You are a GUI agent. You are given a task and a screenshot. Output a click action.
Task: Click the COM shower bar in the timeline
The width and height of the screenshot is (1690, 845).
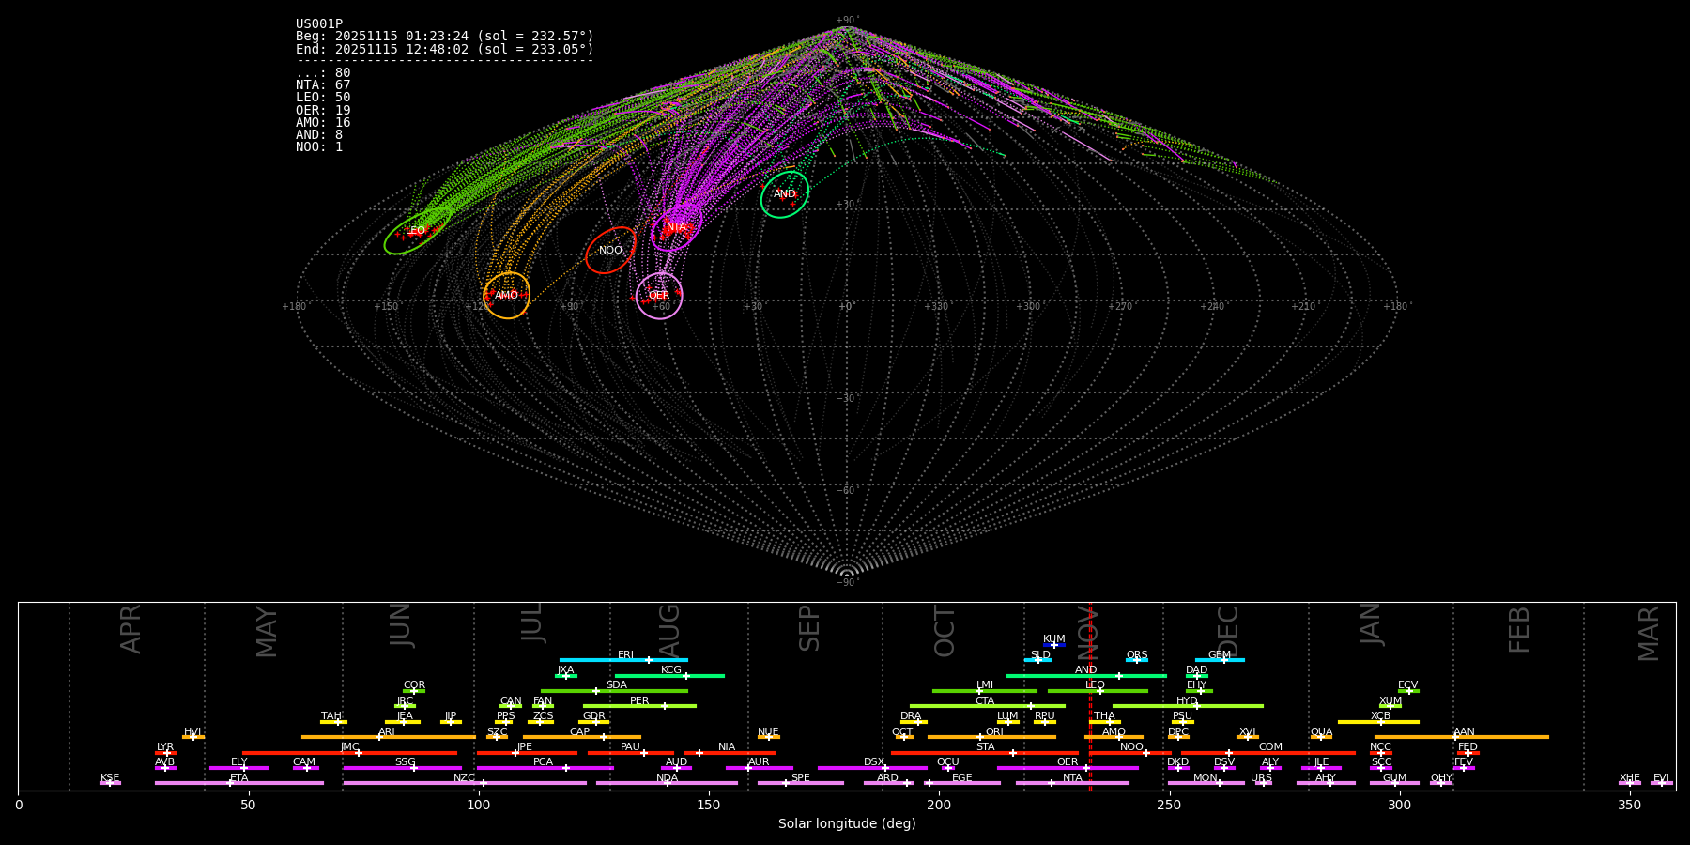tap(1270, 752)
